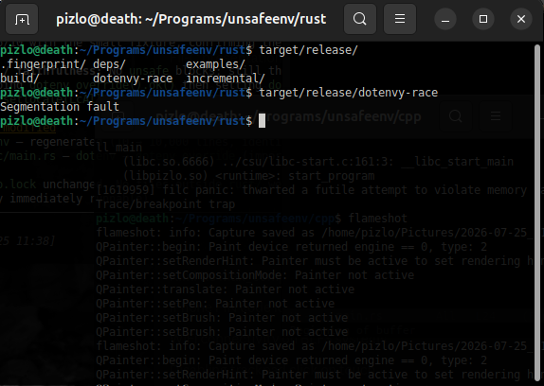Click the terminal cursor at the prompt
This screenshot has width=544, height=386.
[x=262, y=121]
